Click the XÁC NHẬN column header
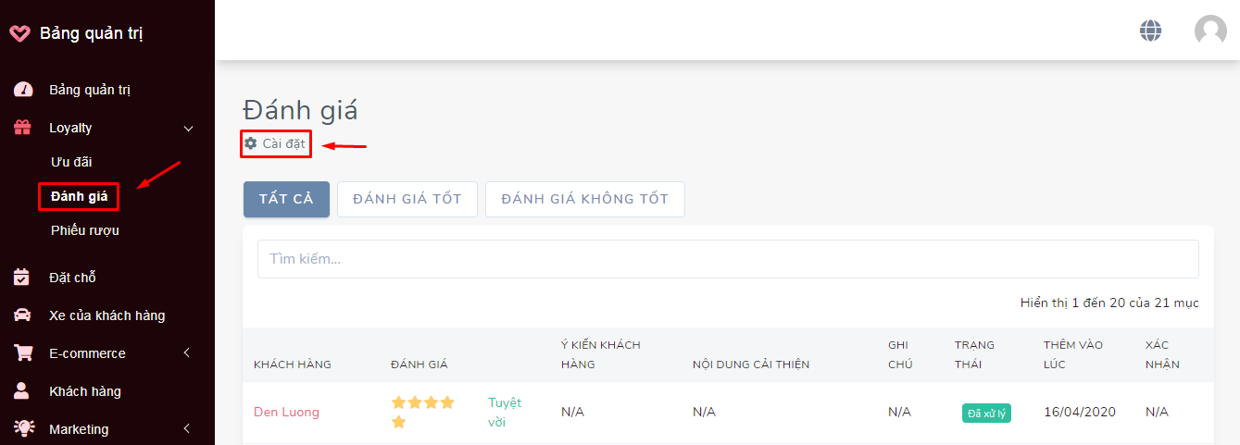Viewport: 1240px width, 445px height. coord(1162,354)
